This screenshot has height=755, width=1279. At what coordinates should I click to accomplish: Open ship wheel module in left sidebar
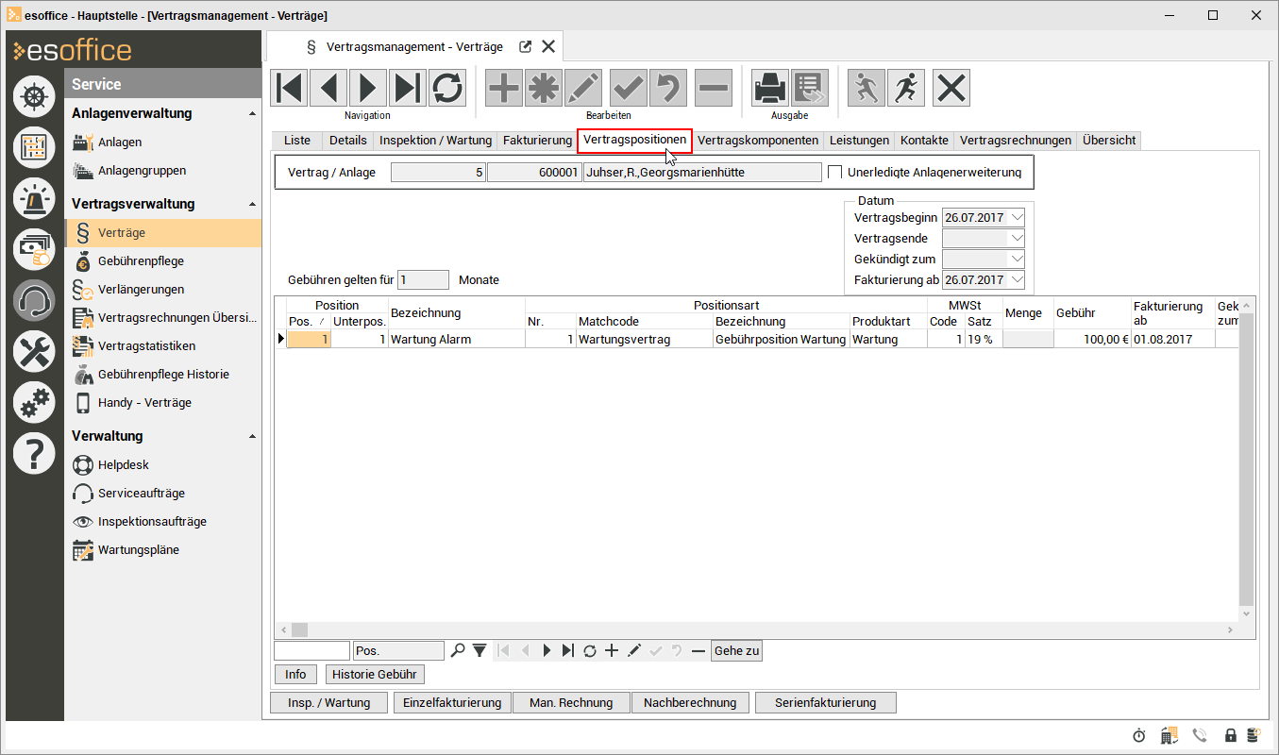[34, 95]
